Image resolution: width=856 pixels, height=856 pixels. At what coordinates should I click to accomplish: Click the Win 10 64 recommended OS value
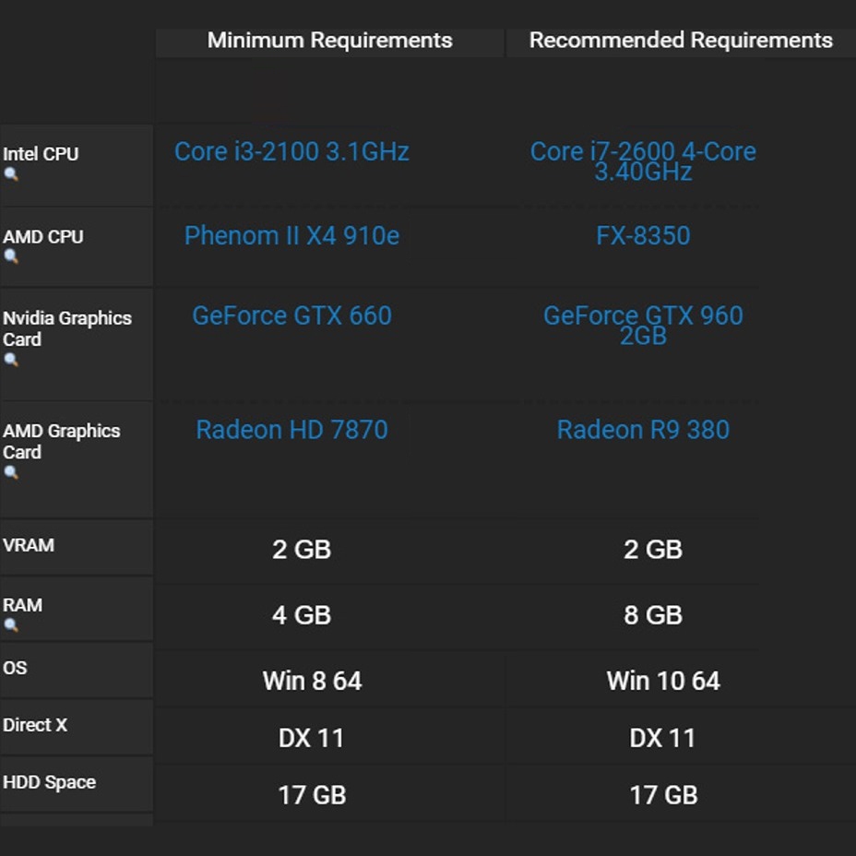click(x=663, y=682)
